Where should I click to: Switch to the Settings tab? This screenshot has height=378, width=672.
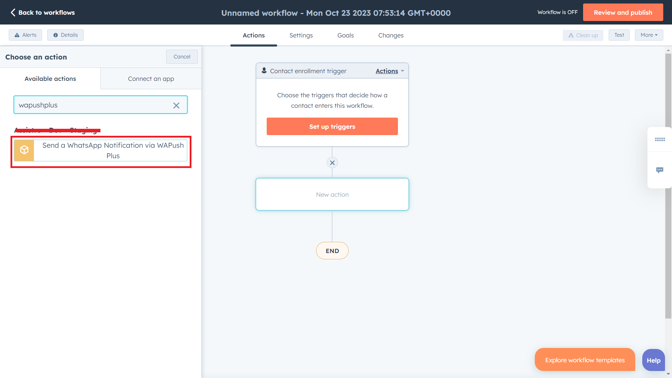tap(301, 35)
